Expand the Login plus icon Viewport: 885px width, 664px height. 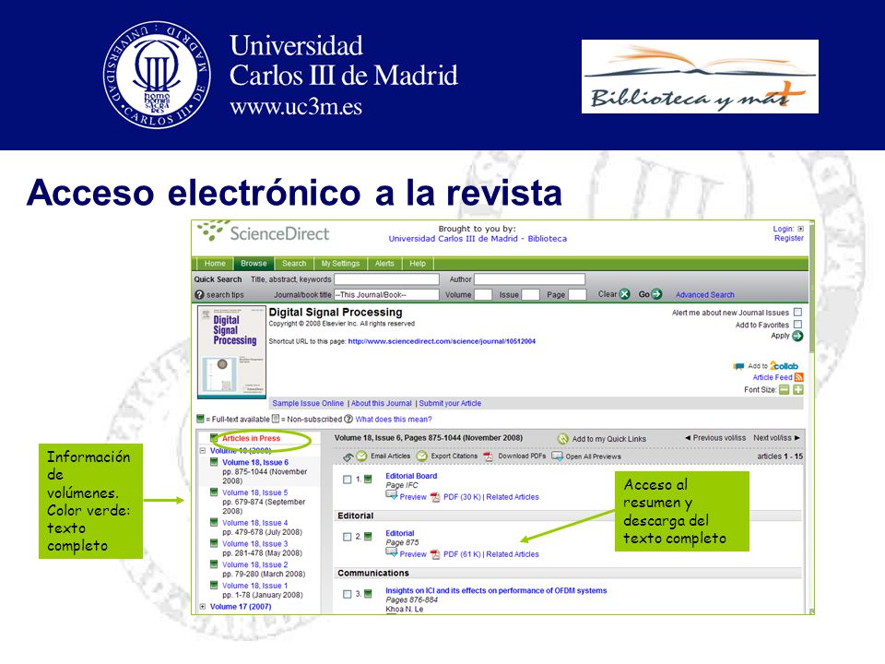(x=800, y=229)
